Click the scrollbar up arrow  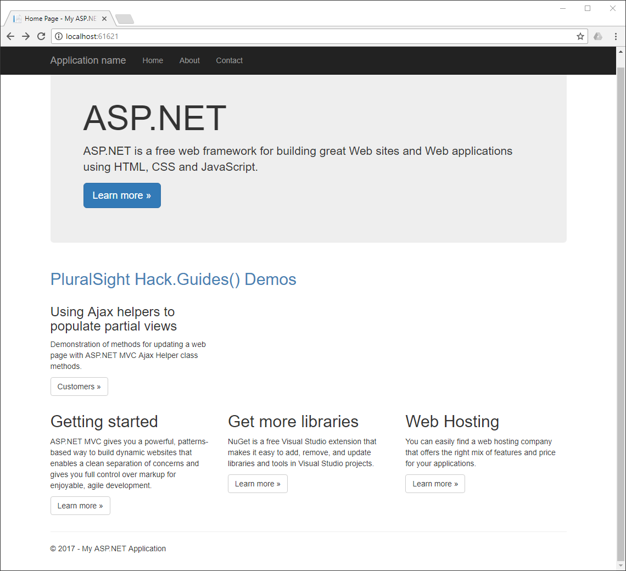click(621, 52)
